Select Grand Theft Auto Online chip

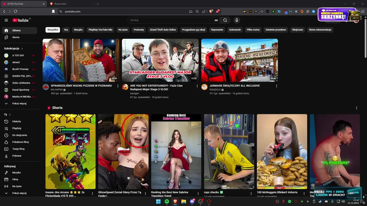pos(163,30)
